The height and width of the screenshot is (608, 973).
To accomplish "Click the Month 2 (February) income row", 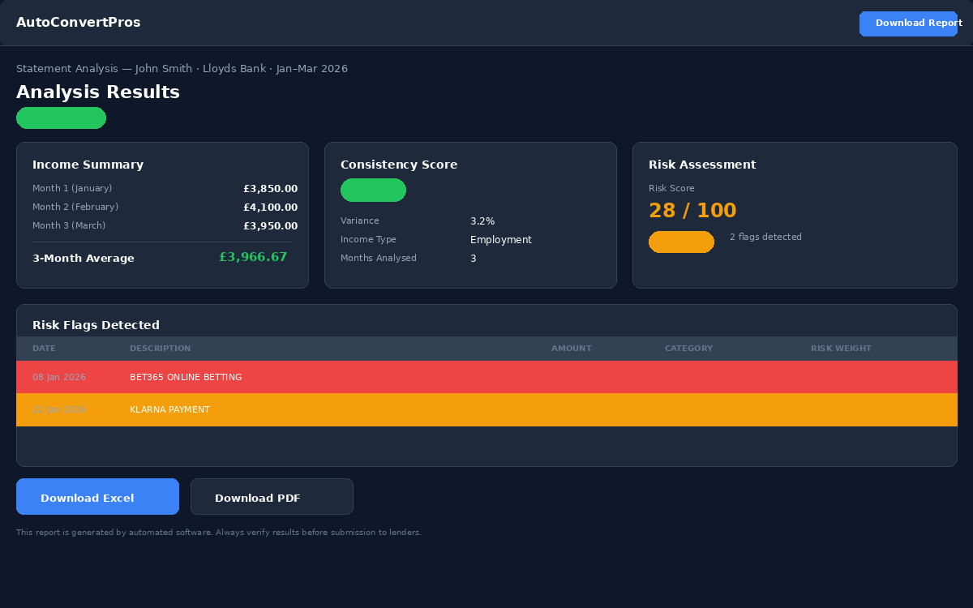I will tap(162, 208).
